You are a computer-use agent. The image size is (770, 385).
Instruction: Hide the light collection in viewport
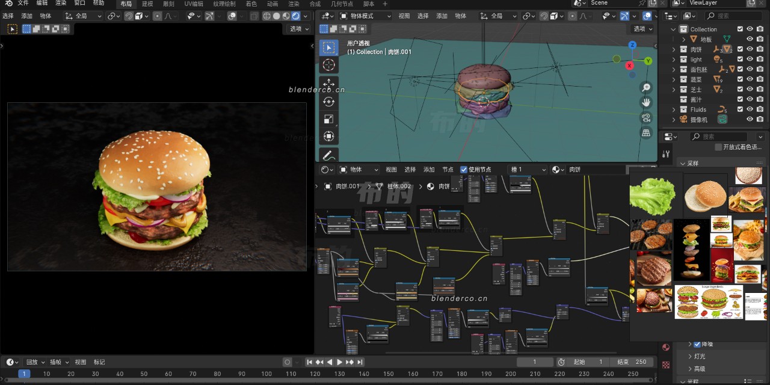click(750, 60)
